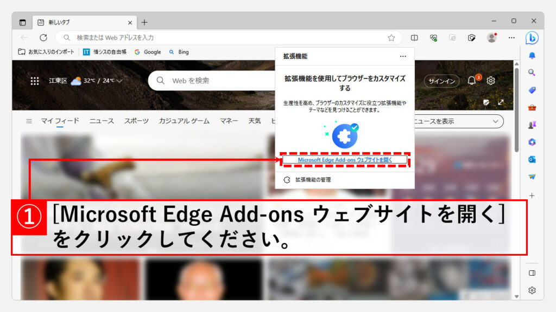Screen dimensions: 556x312
Task: Open the feed hamburger menu icon
Action: pyautogui.click(x=29, y=121)
